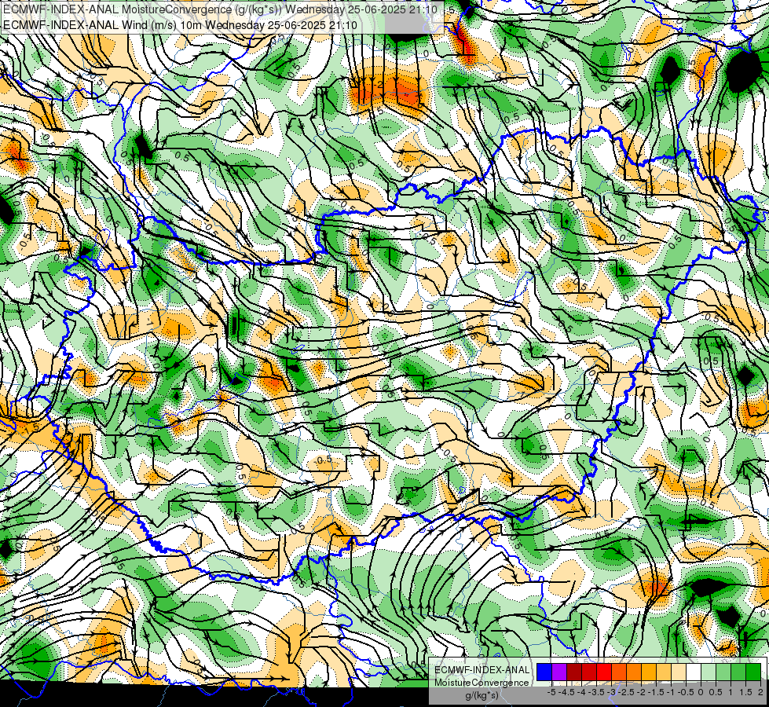
Task: Click the -1.5 legend scale value
Action: (x=656, y=692)
